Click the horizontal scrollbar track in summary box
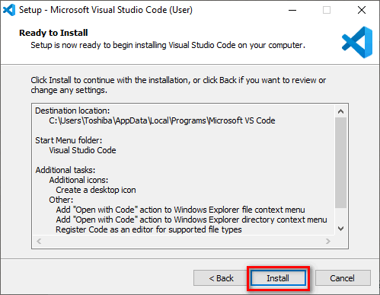380x295 pixels. click(184, 241)
